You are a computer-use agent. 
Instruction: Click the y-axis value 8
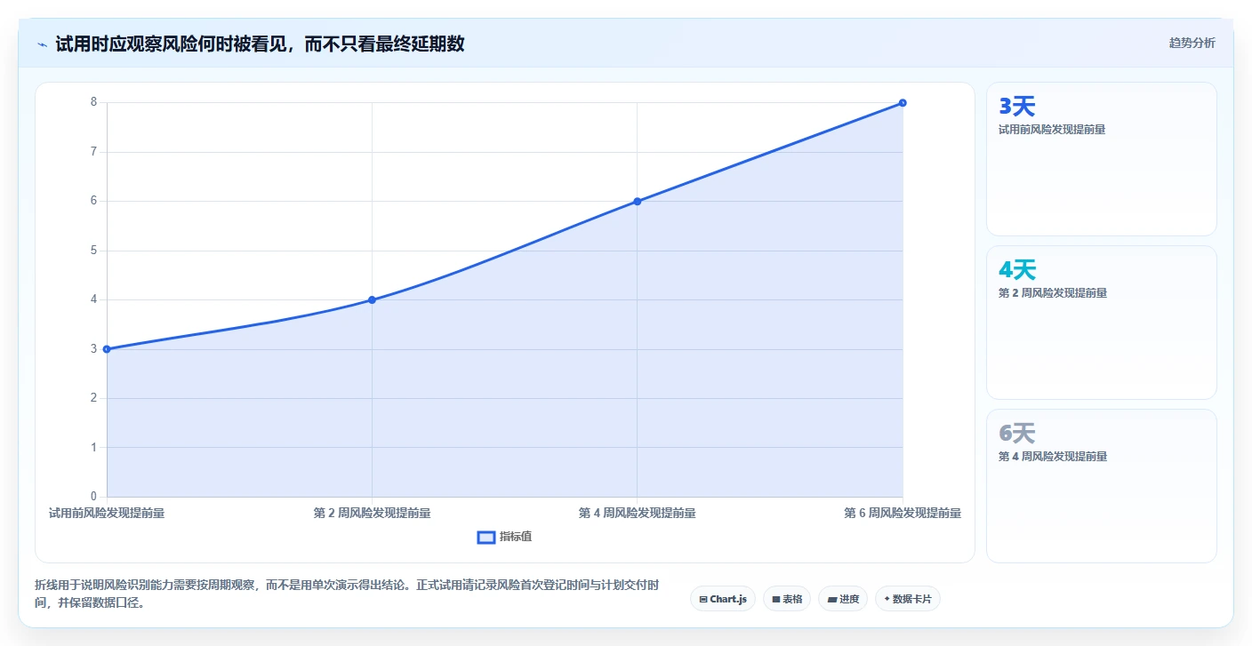(x=93, y=102)
